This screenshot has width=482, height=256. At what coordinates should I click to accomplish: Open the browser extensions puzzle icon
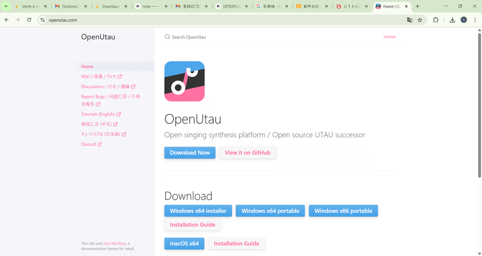click(436, 20)
